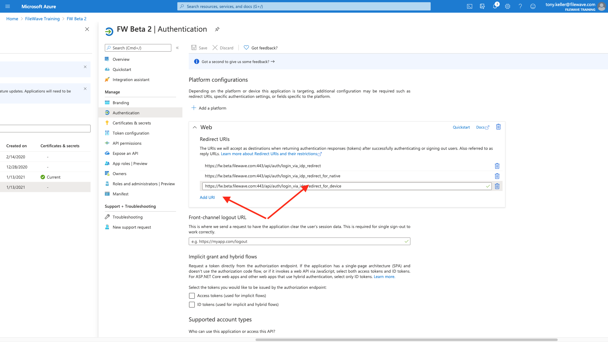608x342 pixels.
Task: Open the implicit grant Learn more link
Action: 384,277
